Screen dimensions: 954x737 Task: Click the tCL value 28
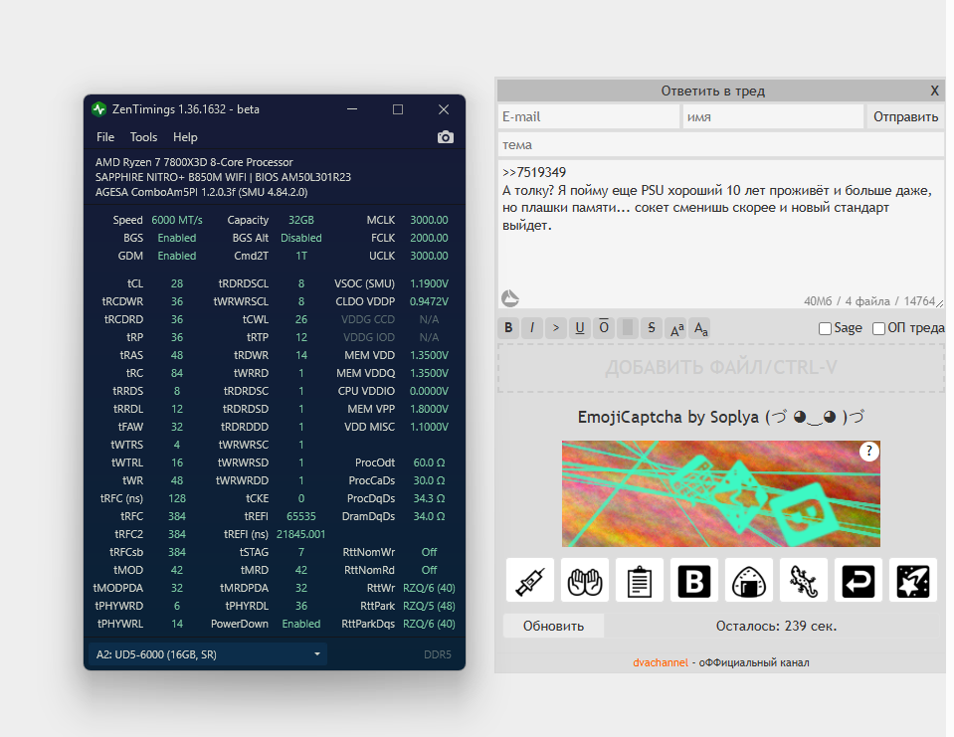[x=177, y=284]
